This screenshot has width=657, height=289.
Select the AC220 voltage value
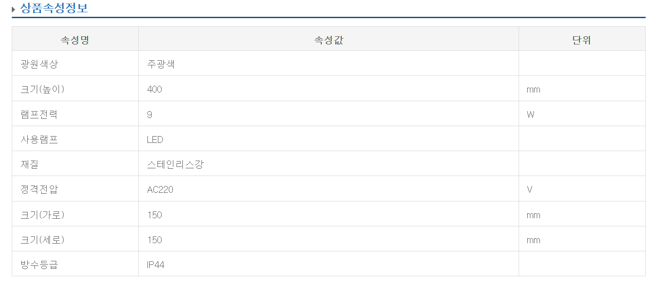tap(160, 190)
